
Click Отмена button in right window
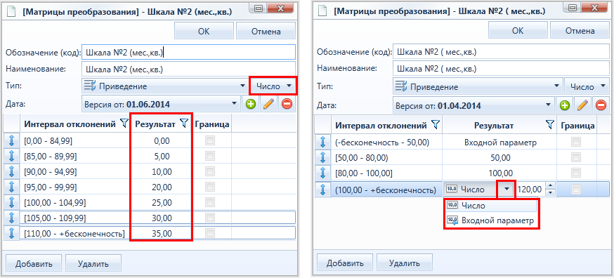click(x=580, y=31)
